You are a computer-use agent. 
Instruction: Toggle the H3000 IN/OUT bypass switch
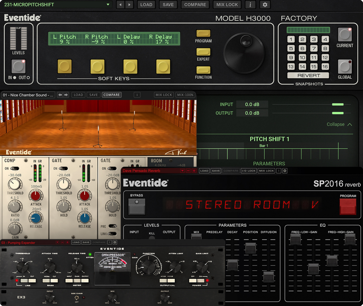point(18,66)
